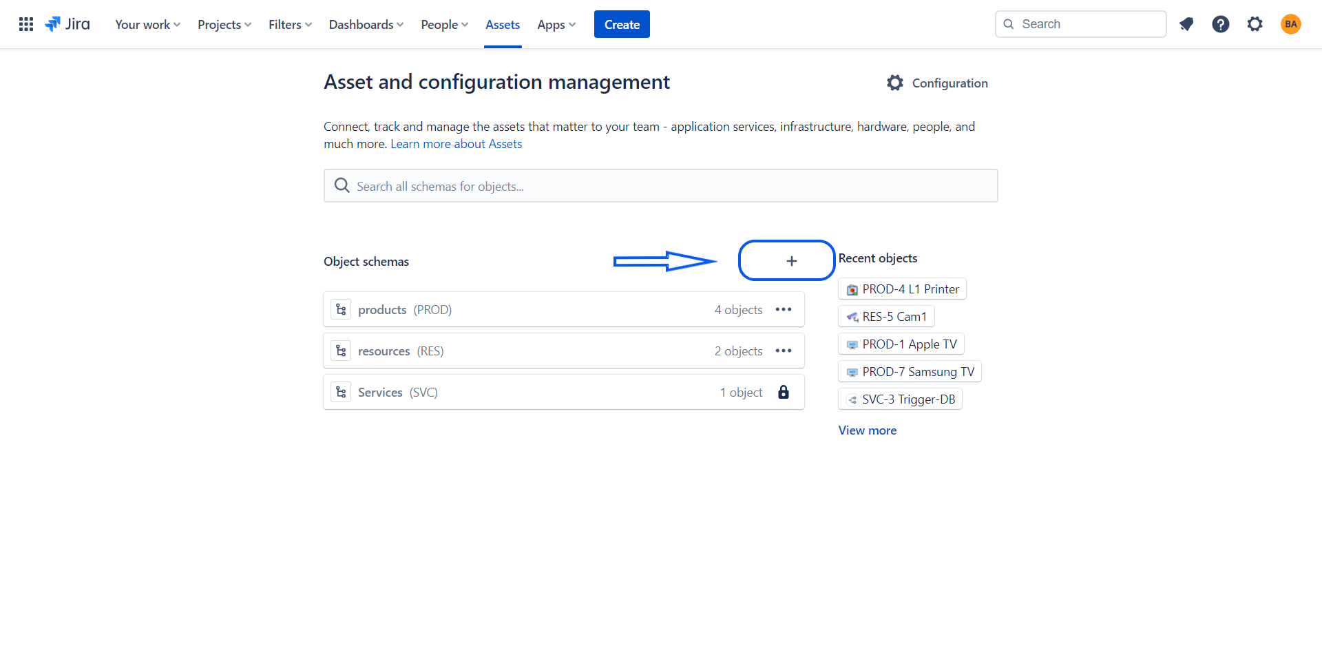Open more actions for resources schema

point(784,351)
